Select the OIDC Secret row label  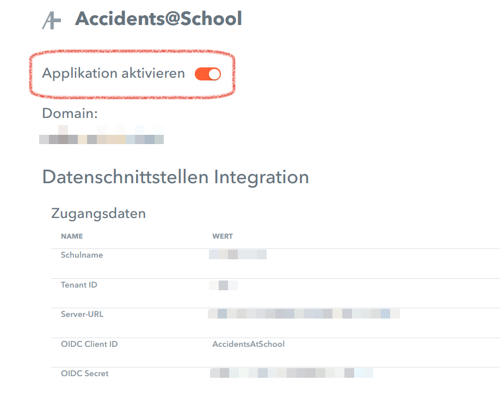point(85,373)
